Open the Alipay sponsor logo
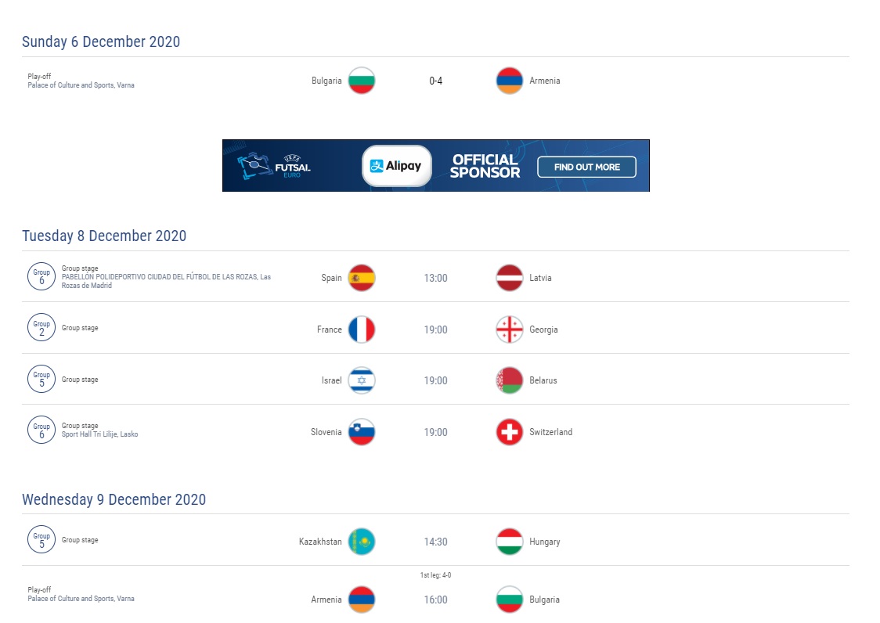 tap(397, 166)
